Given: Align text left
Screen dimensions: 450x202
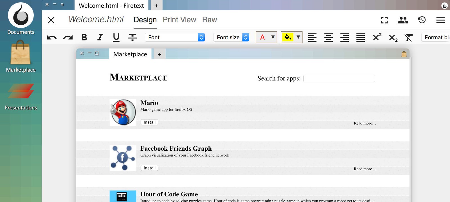Looking at the screenshot, I should pos(312,37).
